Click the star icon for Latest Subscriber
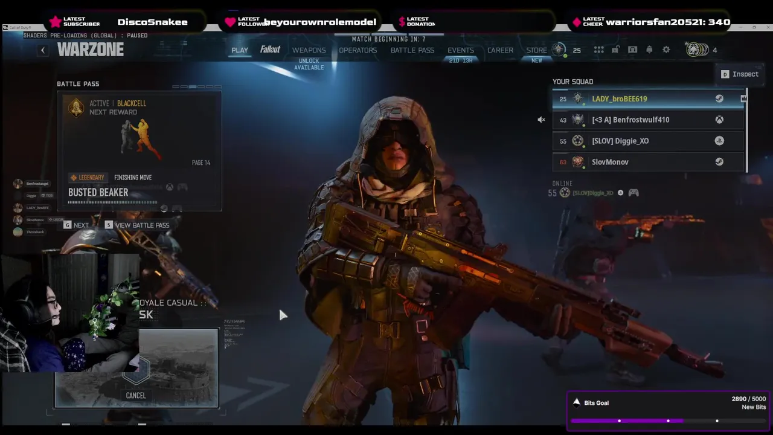 pyautogui.click(x=56, y=22)
